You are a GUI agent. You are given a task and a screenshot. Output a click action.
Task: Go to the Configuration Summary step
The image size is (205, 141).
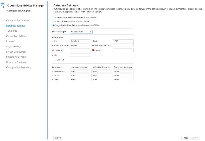(x=18, y=67)
